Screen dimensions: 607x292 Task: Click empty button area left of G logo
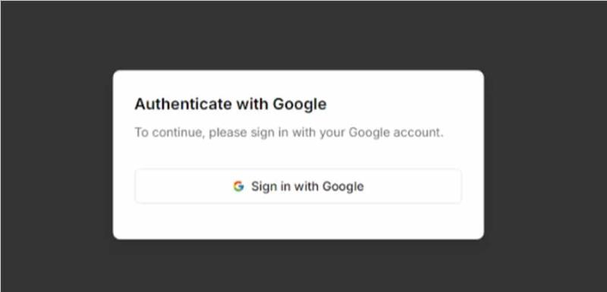184,186
